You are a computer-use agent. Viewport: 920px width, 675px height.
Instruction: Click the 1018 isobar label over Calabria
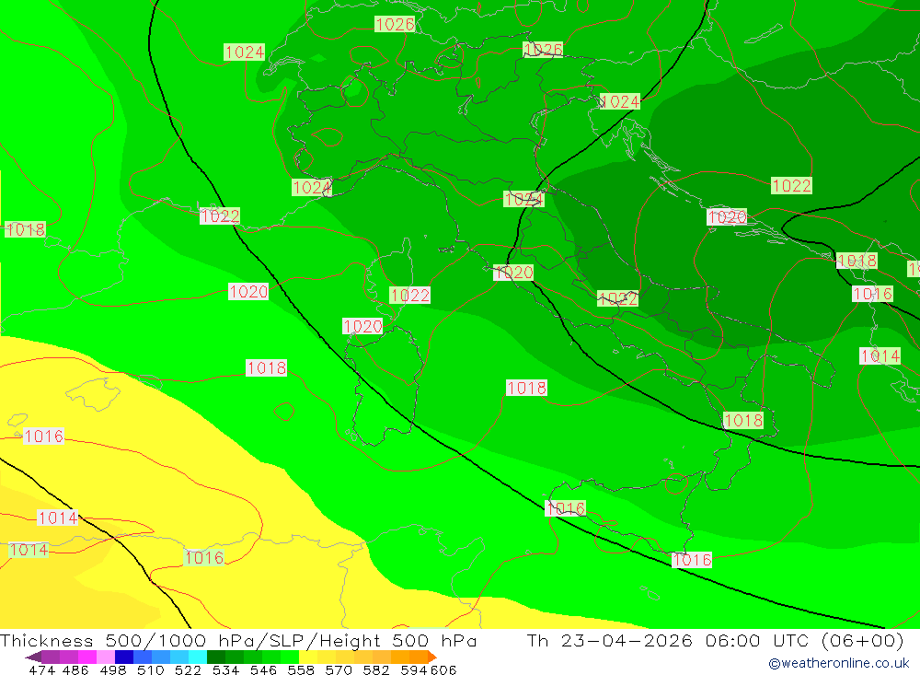coord(743,421)
